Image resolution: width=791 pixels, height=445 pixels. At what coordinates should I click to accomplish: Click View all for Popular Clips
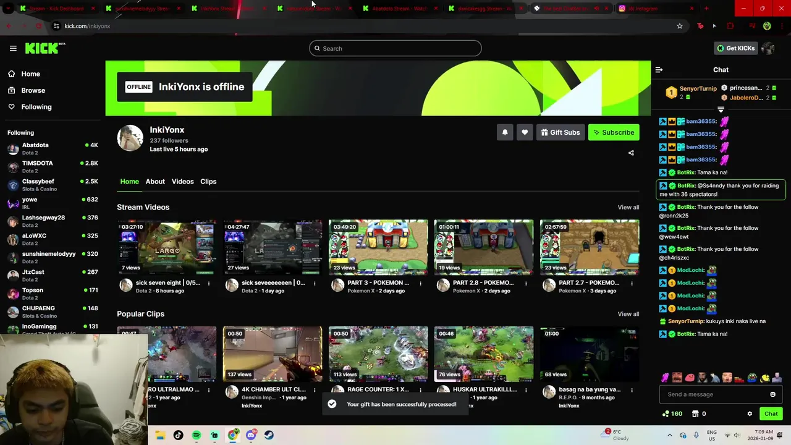[628, 314]
